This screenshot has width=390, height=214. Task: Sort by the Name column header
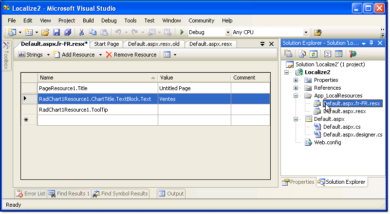[98, 78]
